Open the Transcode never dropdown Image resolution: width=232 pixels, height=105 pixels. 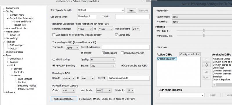[x=72, y=47]
